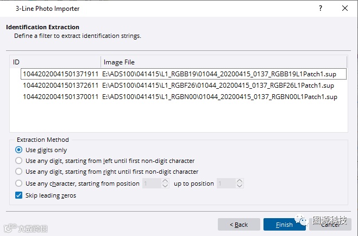This screenshot has height=236, width=358.
Task: Toggle the 'Skip leading zeros' checkbox
Action: tap(19, 195)
